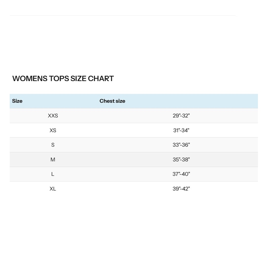Select the L size cell

click(x=53, y=174)
